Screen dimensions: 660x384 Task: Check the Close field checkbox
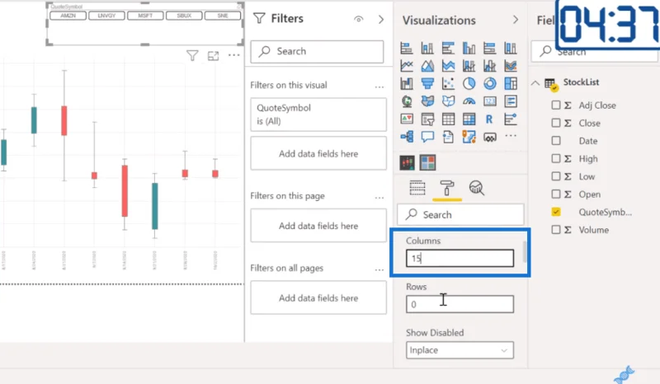[555, 123]
